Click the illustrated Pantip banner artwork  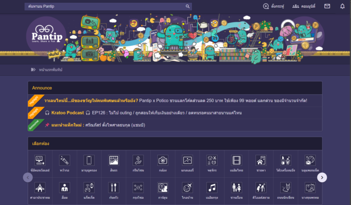pos(175,38)
